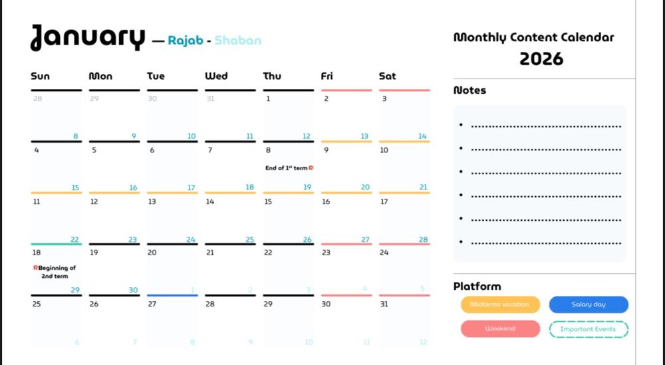This screenshot has width=665, height=365.
Task: Select the January 31 date number
Action: point(384,304)
